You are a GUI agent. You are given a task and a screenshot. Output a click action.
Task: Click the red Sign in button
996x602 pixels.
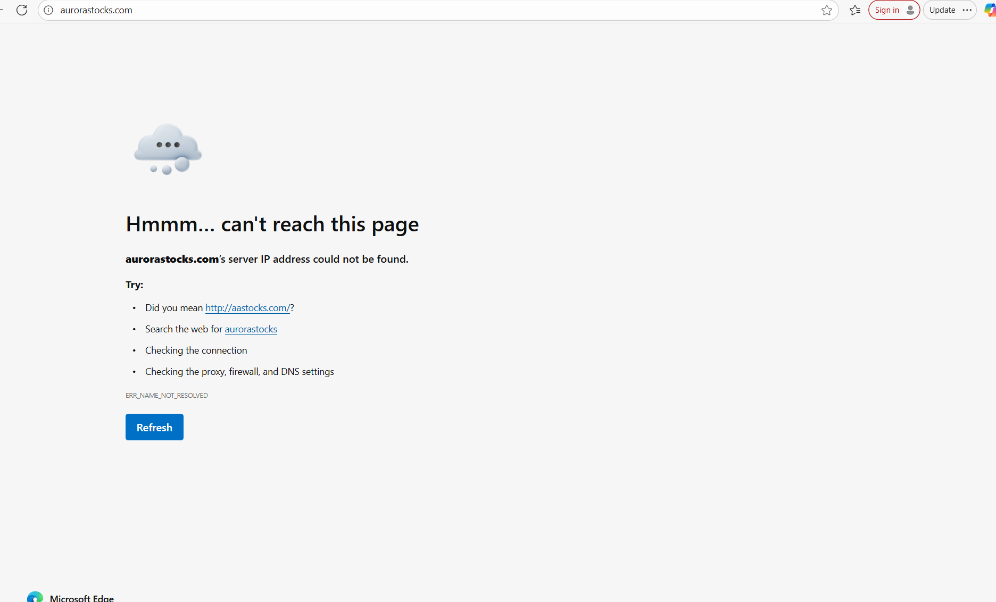point(887,10)
